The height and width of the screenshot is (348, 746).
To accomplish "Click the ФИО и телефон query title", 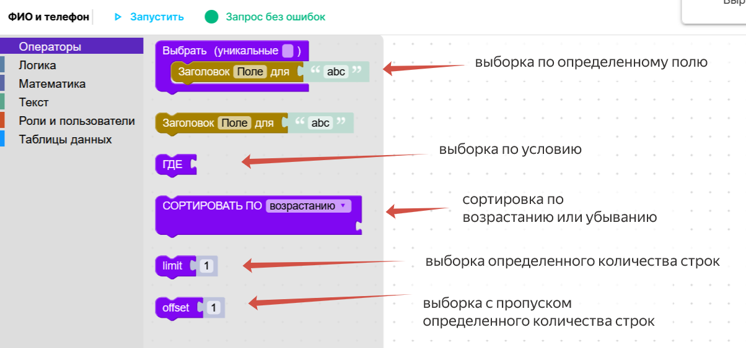I will [48, 17].
